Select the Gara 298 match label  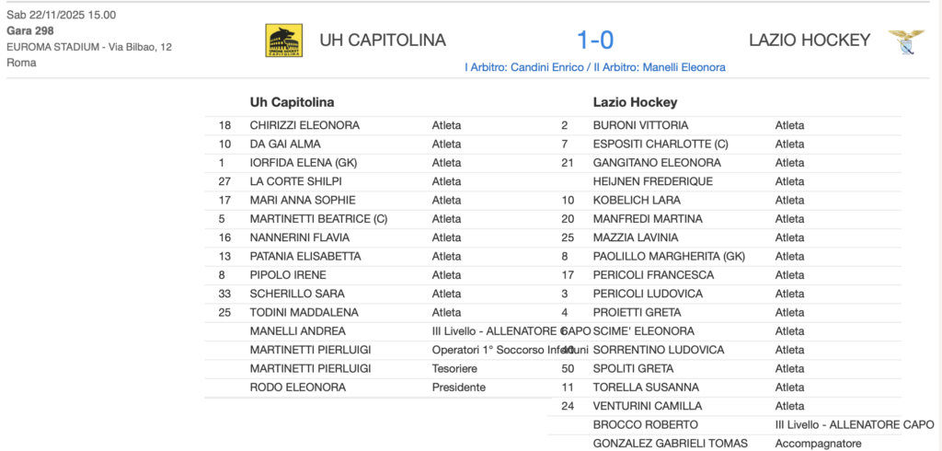tap(30, 31)
